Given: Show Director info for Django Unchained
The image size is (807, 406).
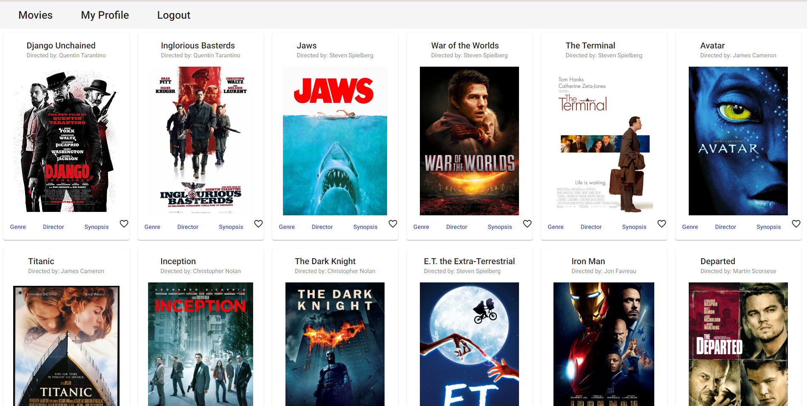Looking at the screenshot, I should click(x=54, y=227).
